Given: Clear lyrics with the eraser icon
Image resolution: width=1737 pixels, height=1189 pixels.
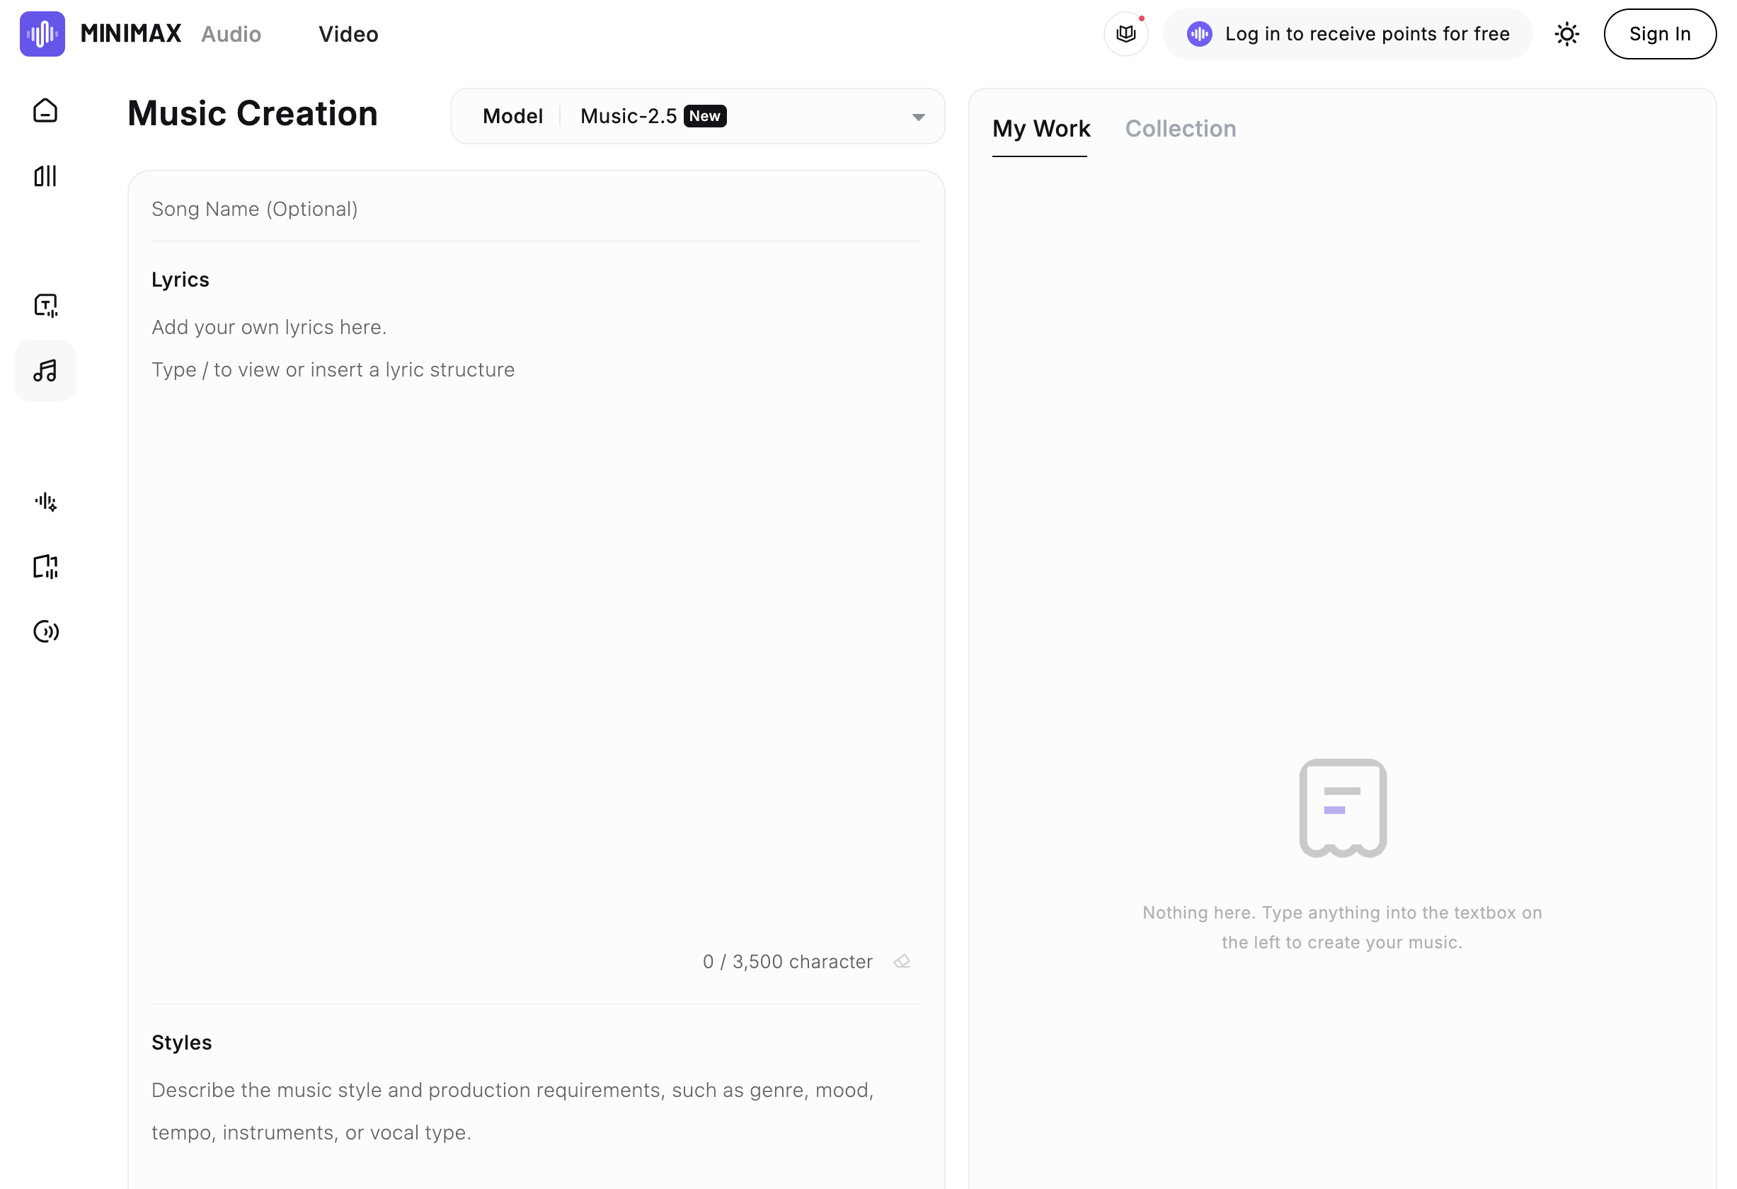Looking at the screenshot, I should (902, 961).
